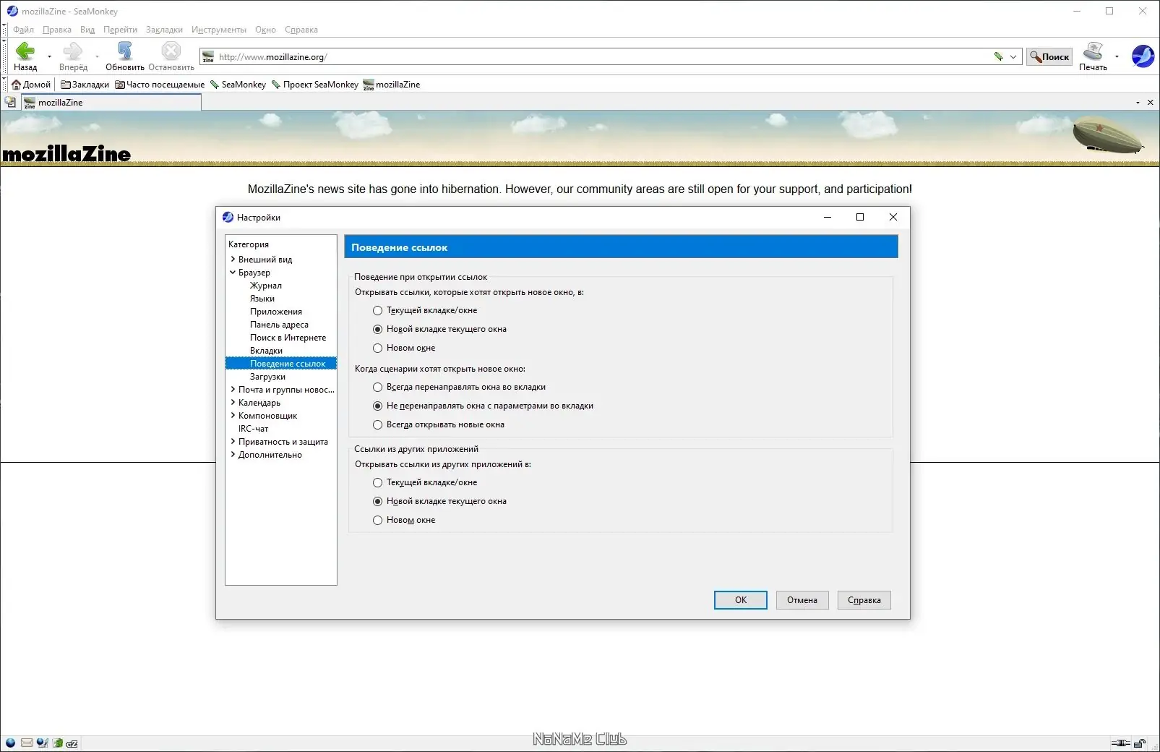The image size is (1160, 752).
Task: Open ChatZilla via the cZ icon
Action: point(72,743)
